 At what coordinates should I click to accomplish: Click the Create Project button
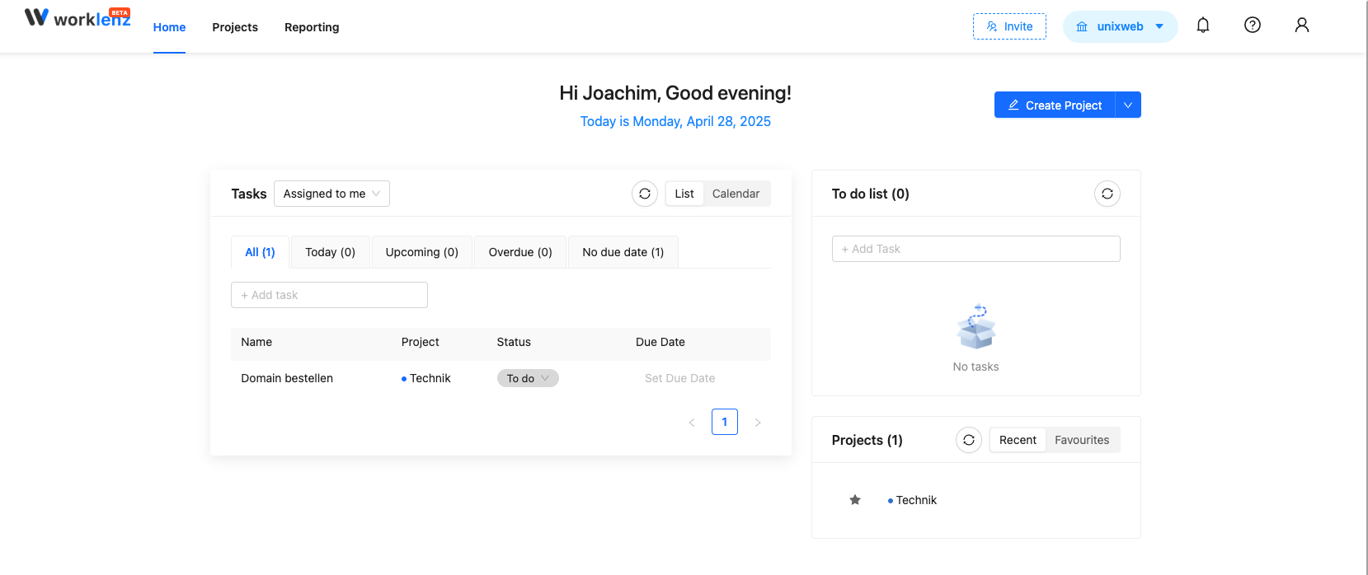[1055, 105]
